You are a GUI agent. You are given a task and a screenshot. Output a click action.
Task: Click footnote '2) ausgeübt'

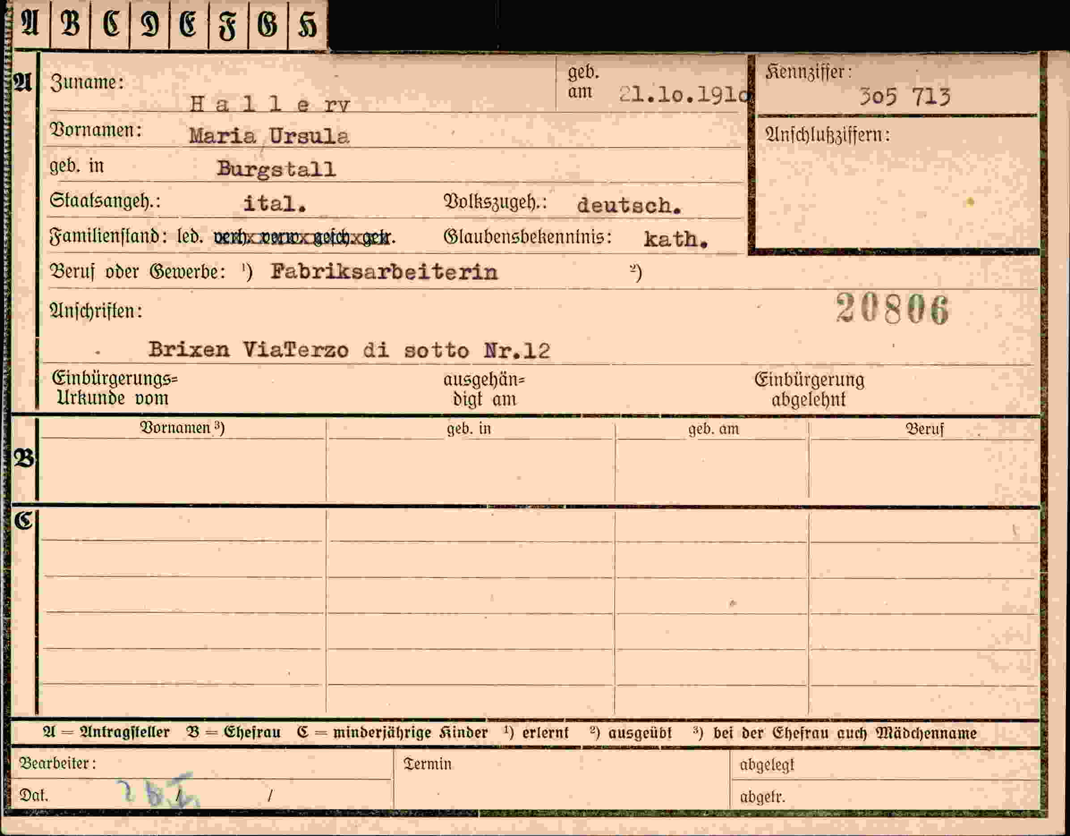point(631,733)
